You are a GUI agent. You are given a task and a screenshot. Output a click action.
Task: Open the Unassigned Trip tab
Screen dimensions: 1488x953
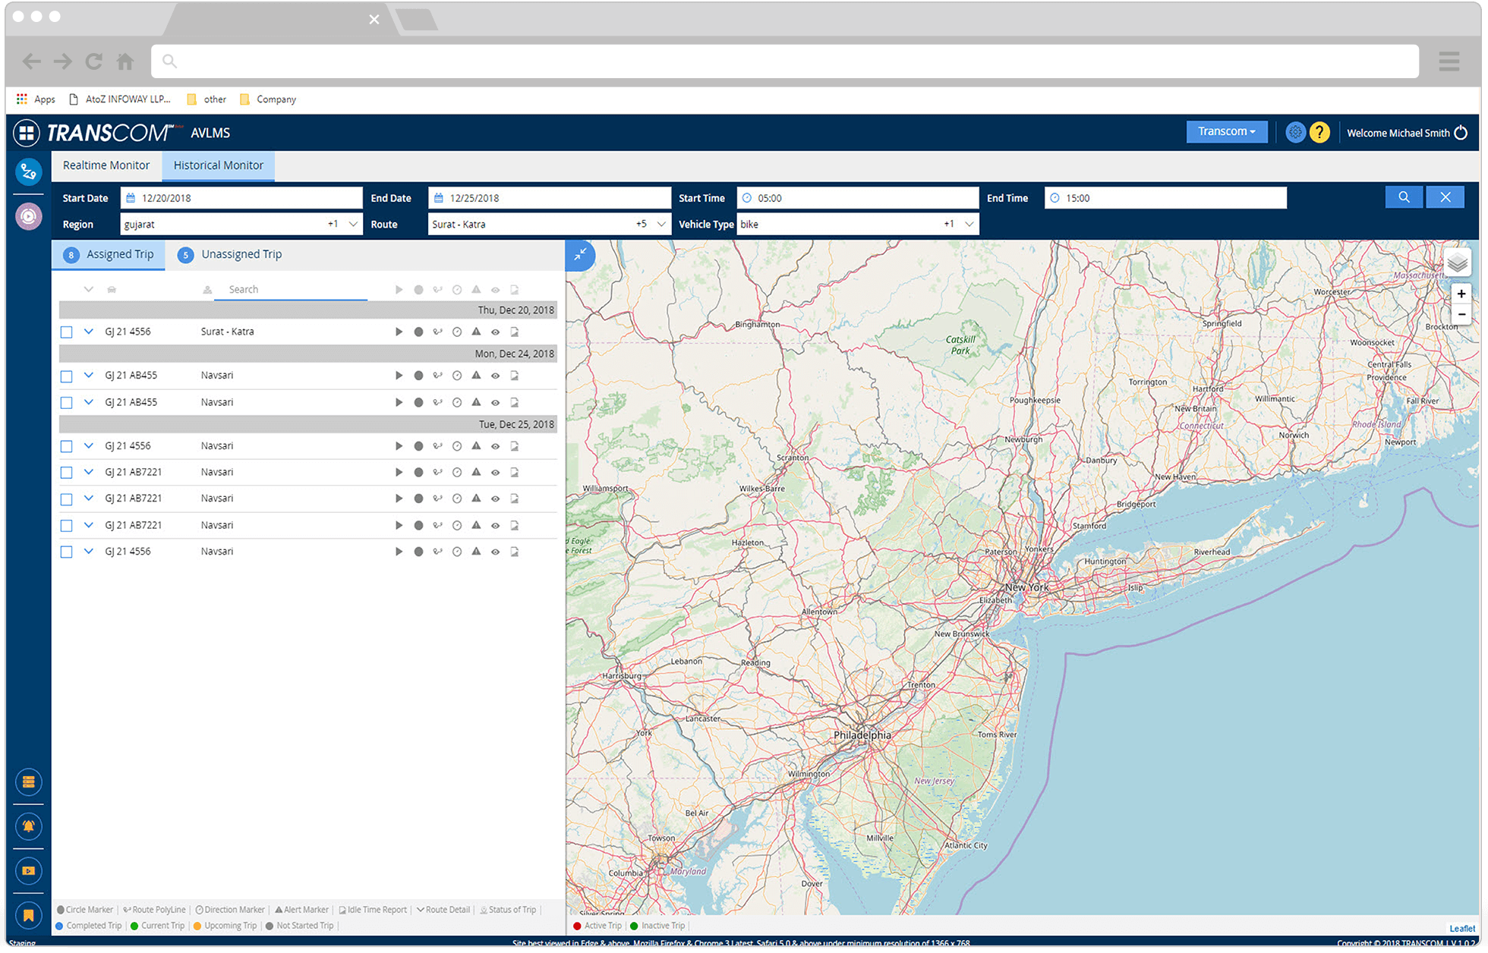[241, 254]
